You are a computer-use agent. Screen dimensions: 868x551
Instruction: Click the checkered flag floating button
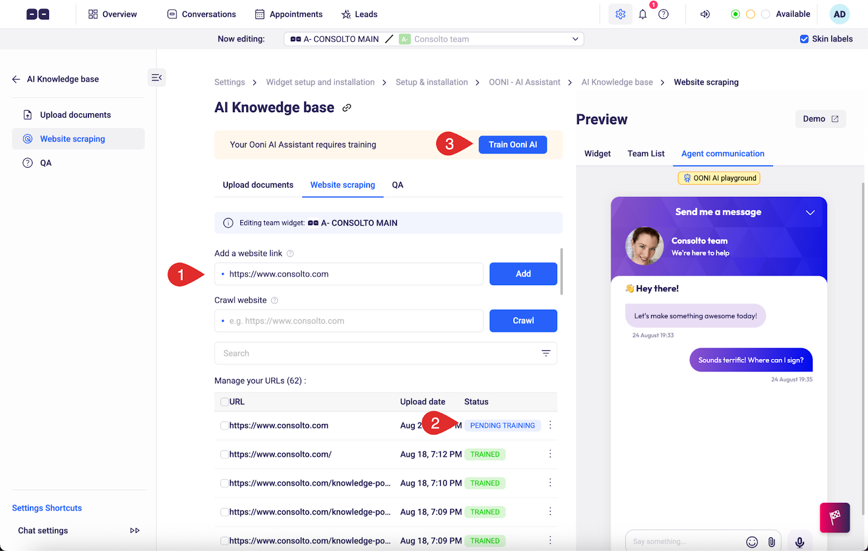835,517
